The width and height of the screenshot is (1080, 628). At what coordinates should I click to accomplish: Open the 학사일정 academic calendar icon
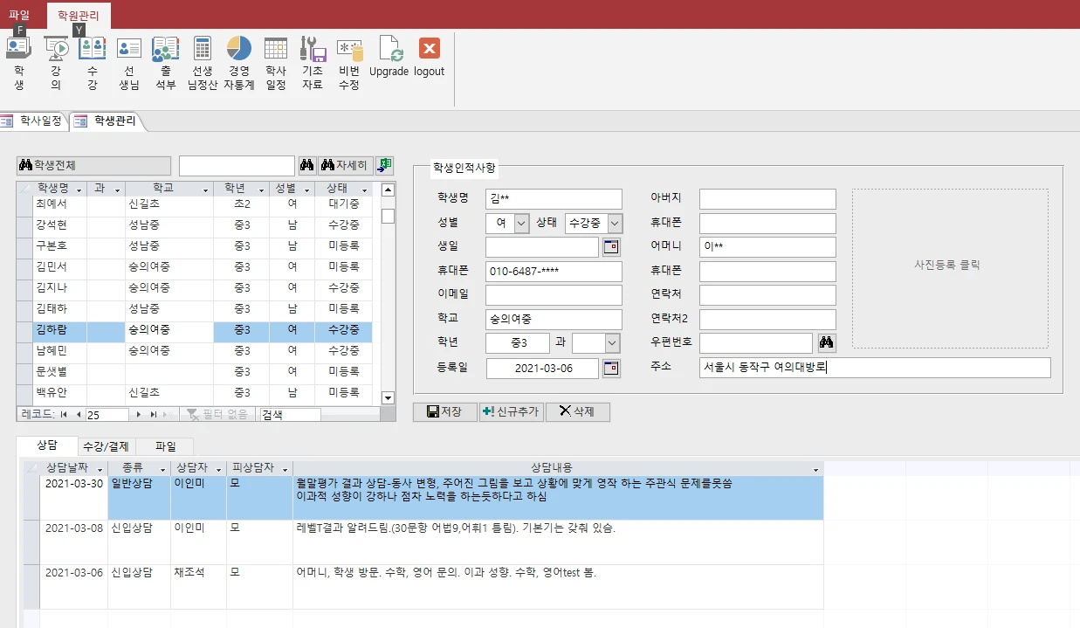tap(275, 61)
